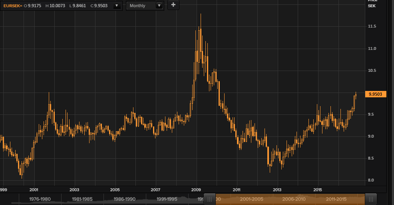Select the 2006-2010 period in navigator
The image size is (394, 205).
tap(294, 199)
